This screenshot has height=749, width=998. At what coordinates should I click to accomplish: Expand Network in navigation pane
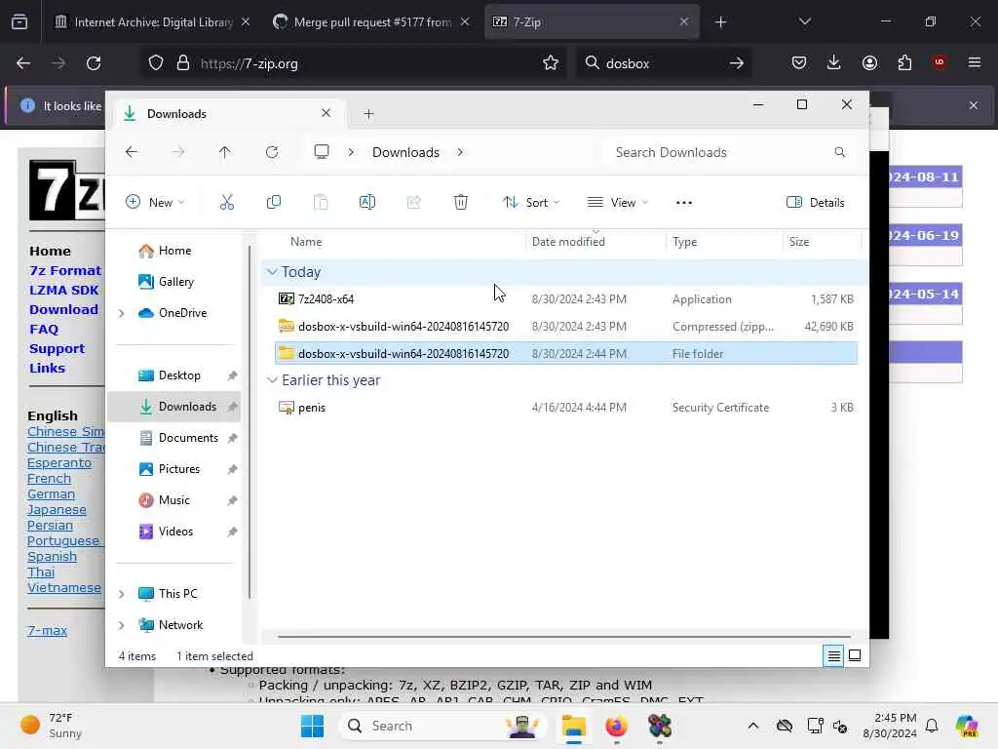pyautogui.click(x=122, y=625)
